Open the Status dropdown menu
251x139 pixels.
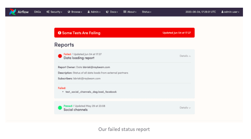146,12
